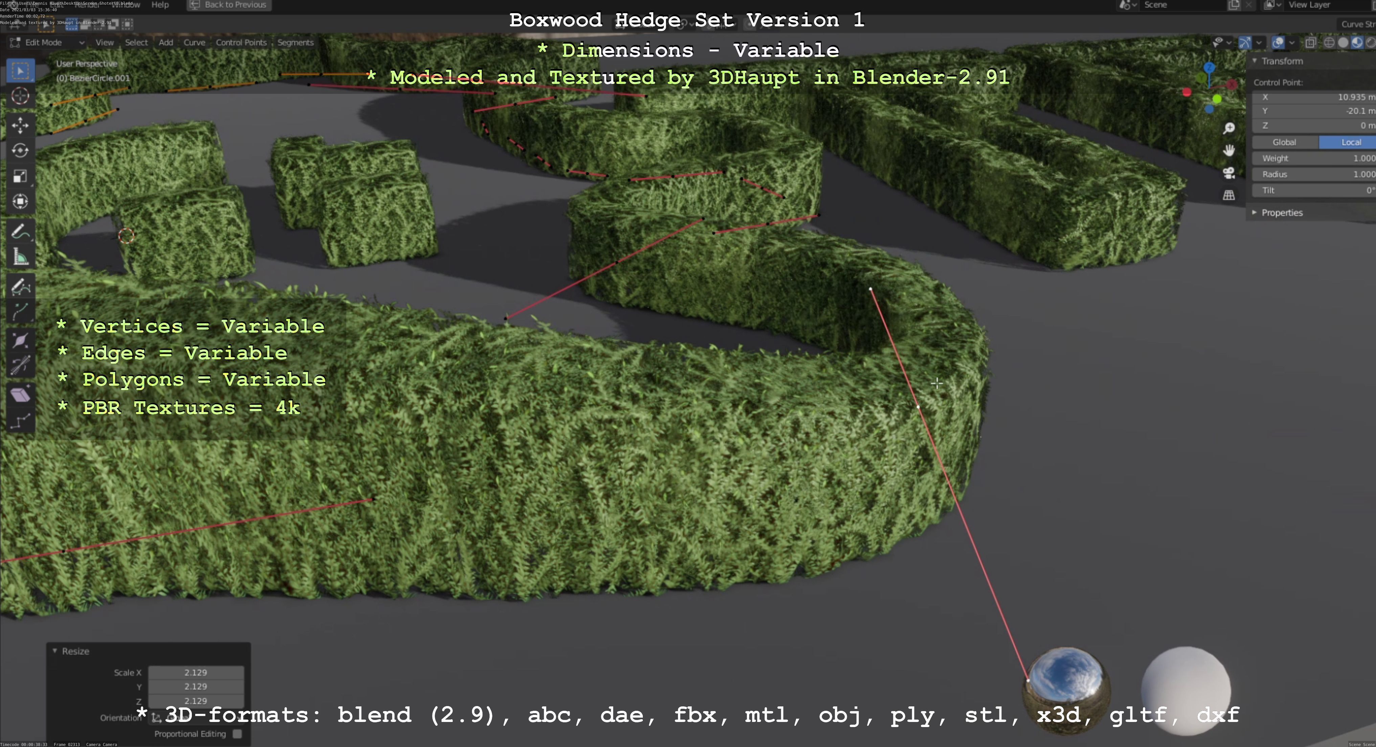Switch to material preview shading
Viewport: 1376px width, 747px height.
(1357, 43)
